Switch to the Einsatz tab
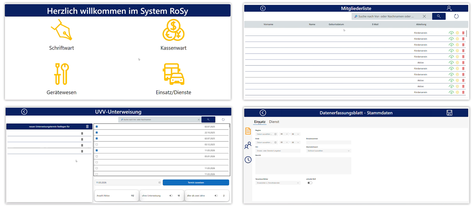The height and width of the screenshot is (206, 475). [260, 122]
